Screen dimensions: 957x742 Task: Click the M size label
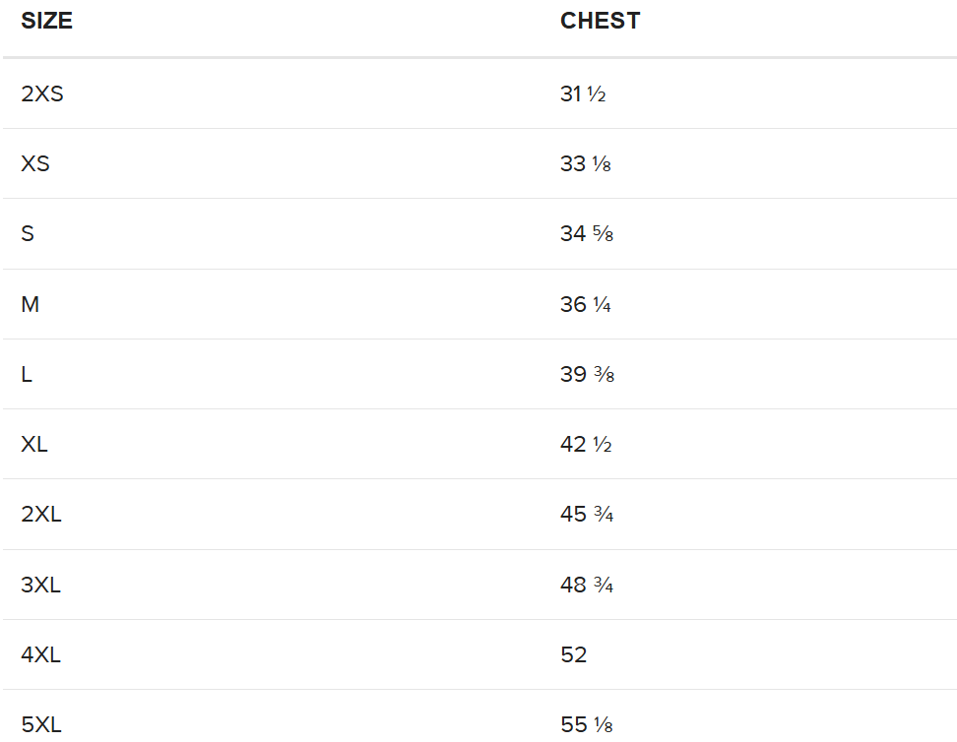pyautogui.click(x=31, y=305)
